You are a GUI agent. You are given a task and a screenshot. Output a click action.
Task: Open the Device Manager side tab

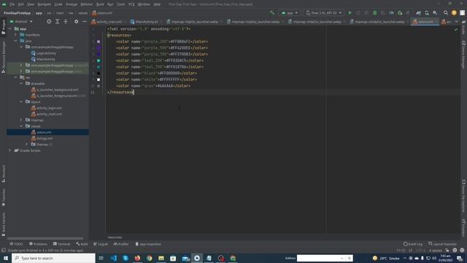click(x=463, y=56)
